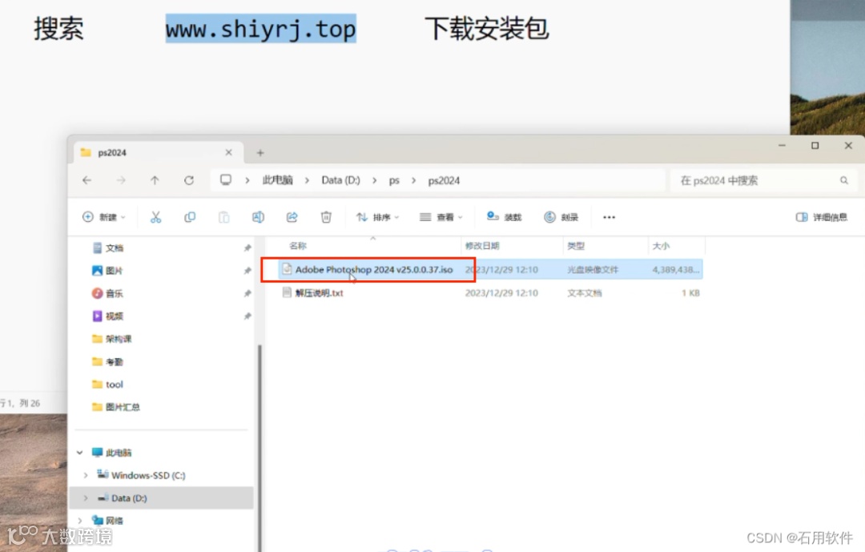The image size is (865, 552).
Task: Select the 解压说明.txt file
Action: pos(320,292)
